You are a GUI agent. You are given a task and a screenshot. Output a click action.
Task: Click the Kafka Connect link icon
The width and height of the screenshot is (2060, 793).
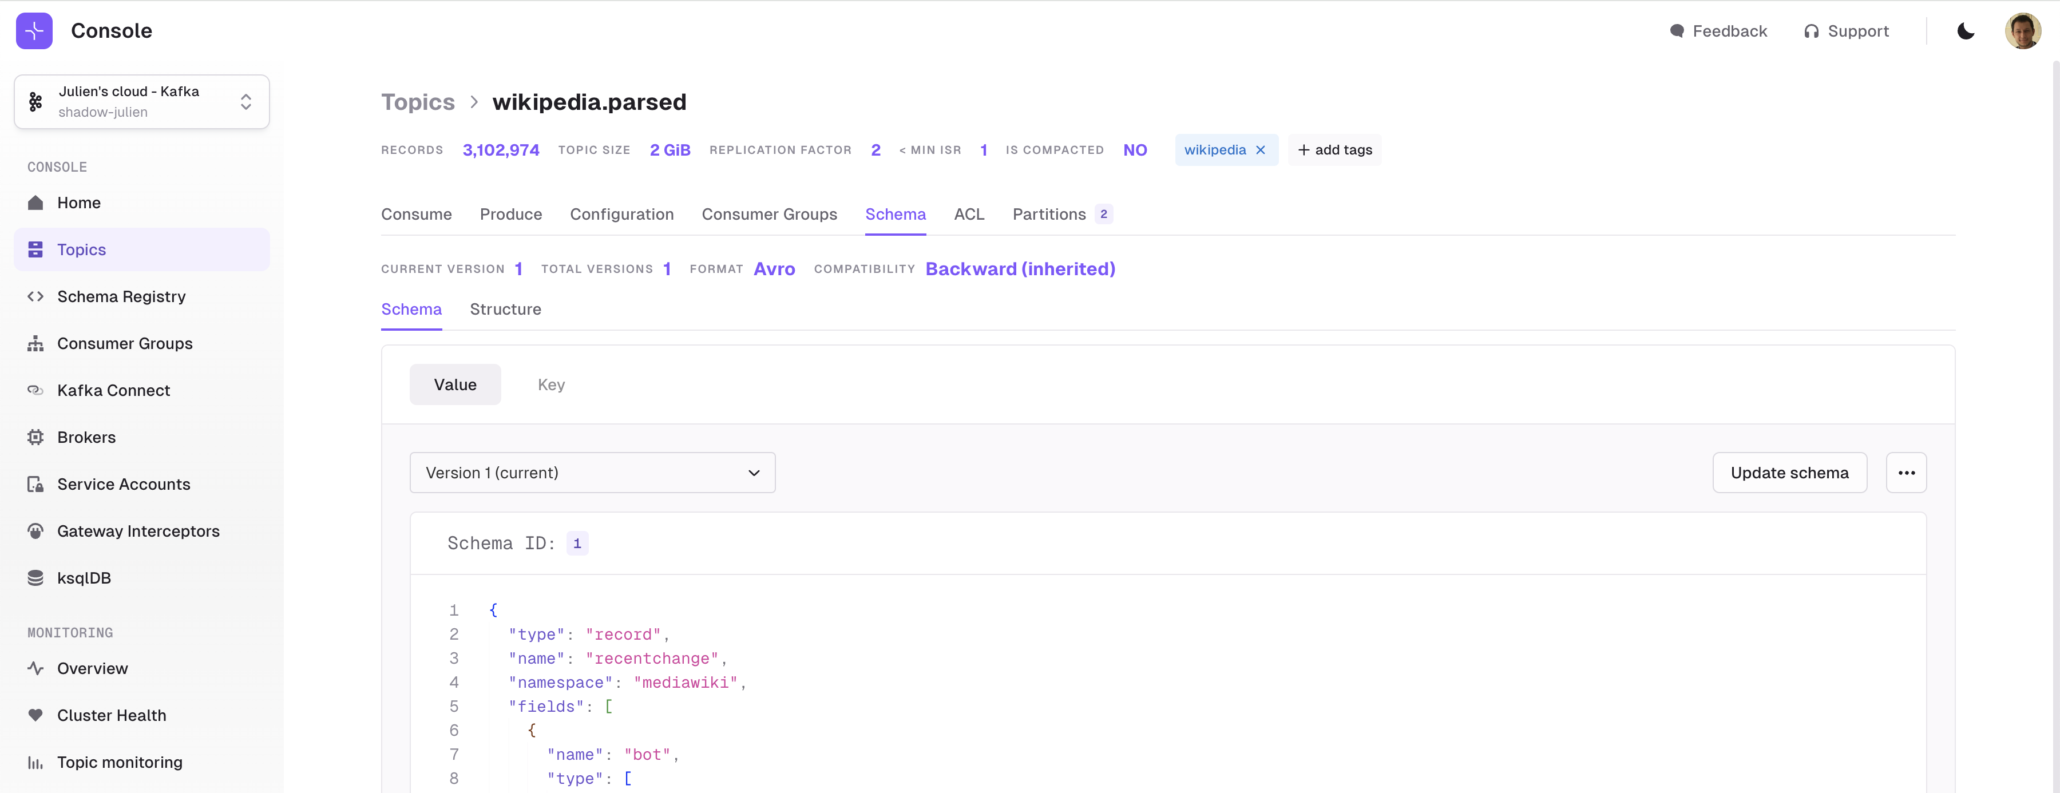click(35, 390)
